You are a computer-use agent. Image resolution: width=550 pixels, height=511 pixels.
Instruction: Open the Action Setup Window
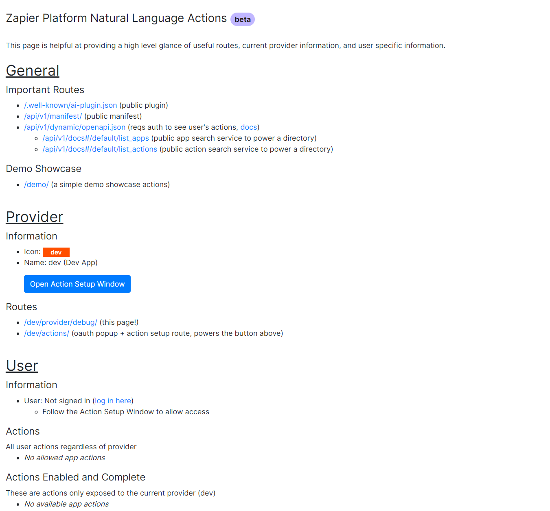(77, 284)
